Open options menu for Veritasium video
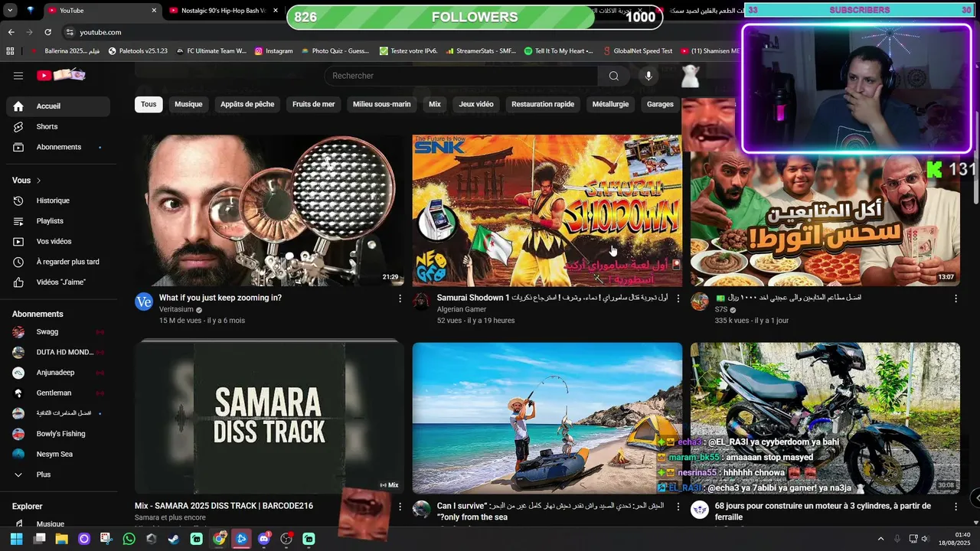 point(400,298)
